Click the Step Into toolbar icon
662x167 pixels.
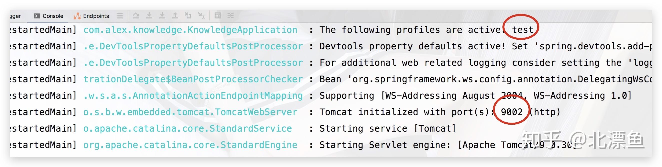pos(149,16)
